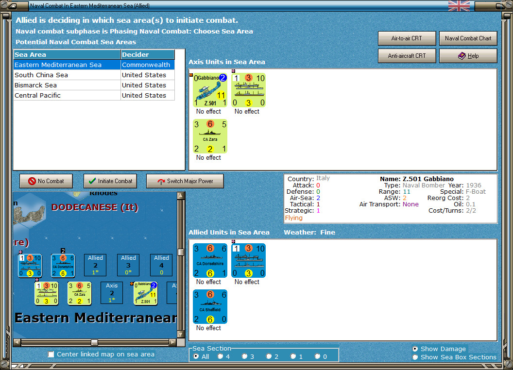Select Eastern Mediterranean Sea row
The height and width of the screenshot is (370, 513).
94,65
